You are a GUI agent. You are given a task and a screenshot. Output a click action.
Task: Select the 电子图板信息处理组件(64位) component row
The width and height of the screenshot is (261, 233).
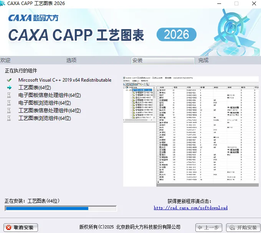pyautogui.click(x=50, y=95)
